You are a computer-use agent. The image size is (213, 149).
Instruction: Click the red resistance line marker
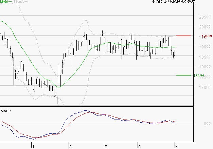click(183, 36)
